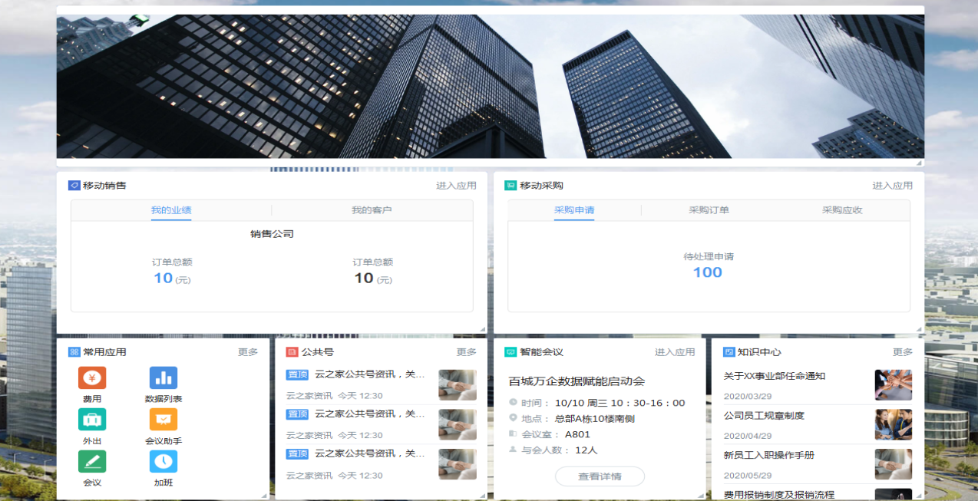Click the skyscraper banner image

(x=490, y=86)
